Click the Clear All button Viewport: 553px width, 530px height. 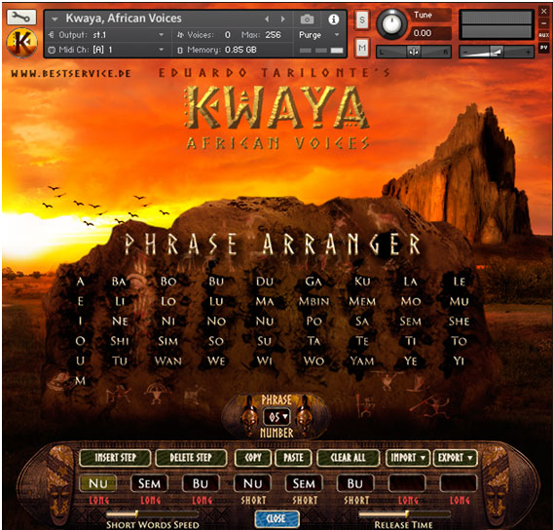[348, 458]
